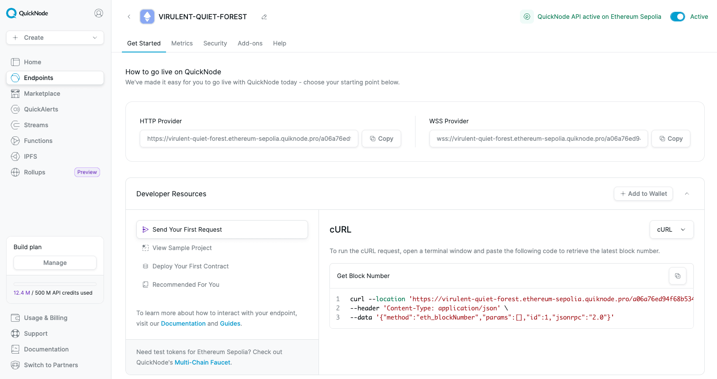Screen dimensions: 717x379
Task: Collapse the Developer Resources section
Action: (687, 194)
